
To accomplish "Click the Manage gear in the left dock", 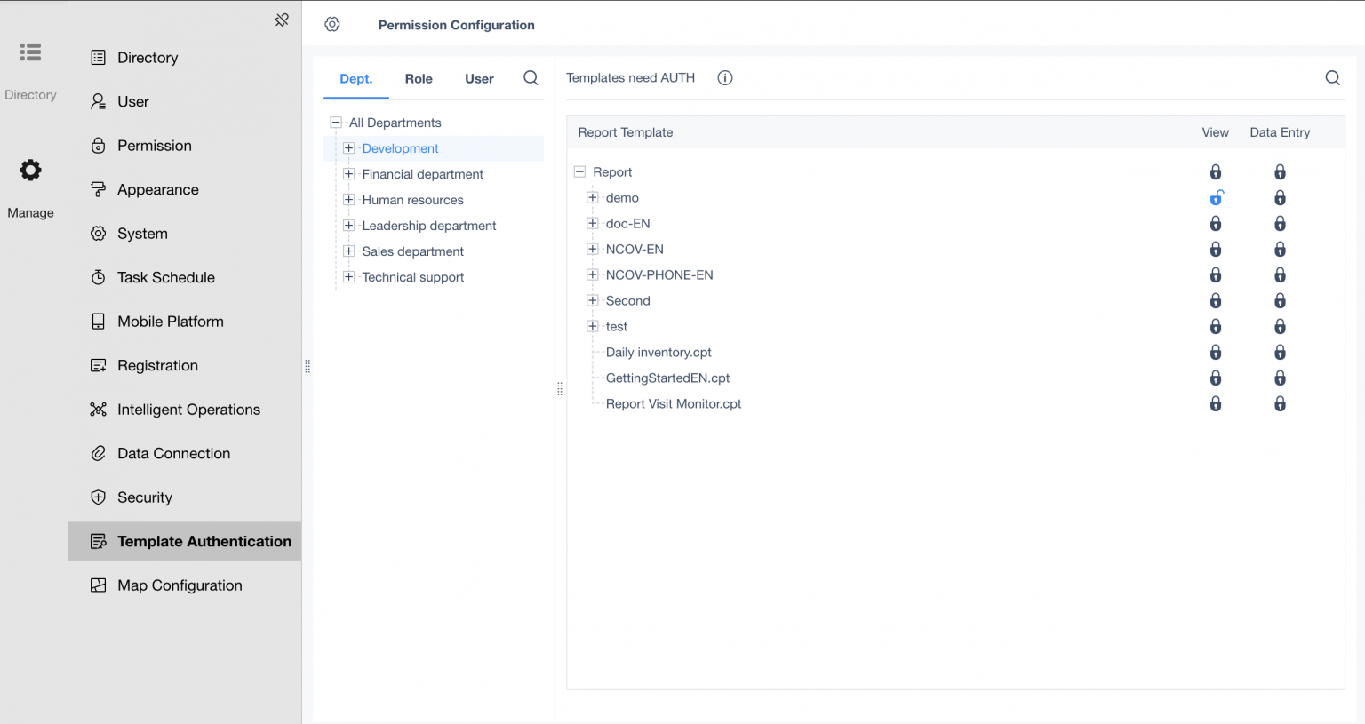I will (x=30, y=170).
